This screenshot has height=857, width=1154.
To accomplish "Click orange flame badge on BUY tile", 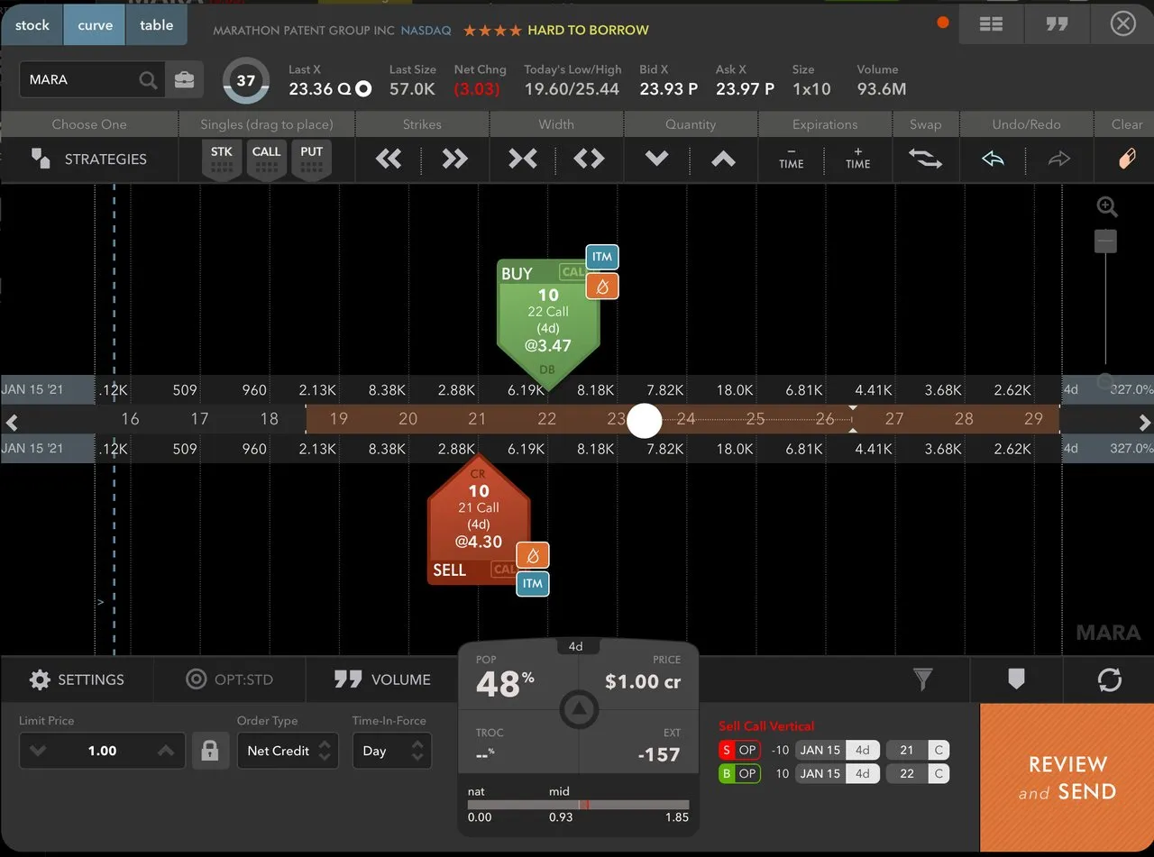I will click(x=602, y=287).
